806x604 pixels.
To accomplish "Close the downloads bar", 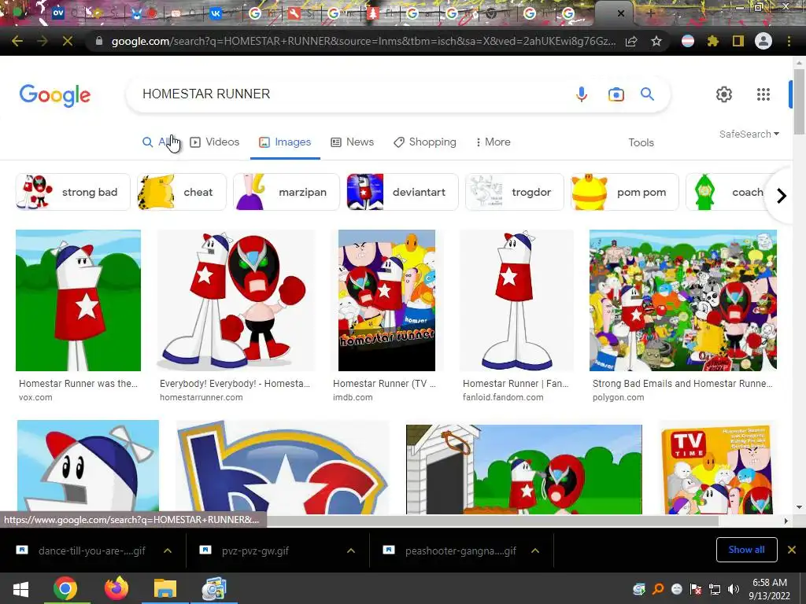I will [792, 550].
